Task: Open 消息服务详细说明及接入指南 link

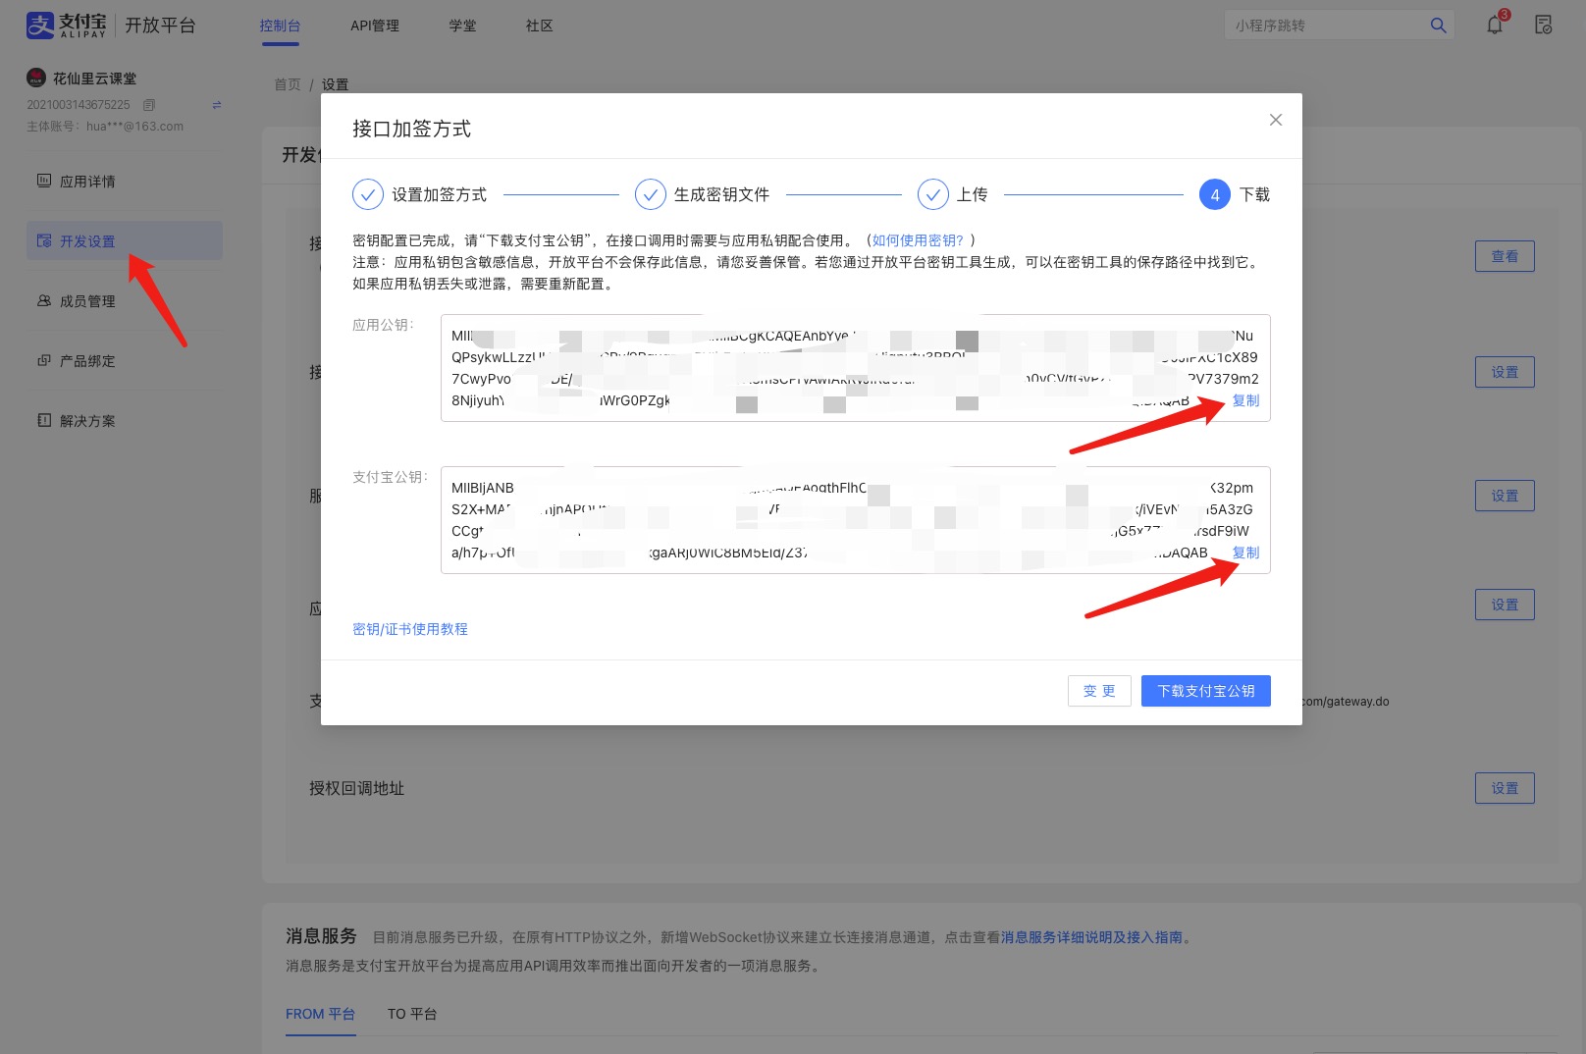Action: 1091,937
